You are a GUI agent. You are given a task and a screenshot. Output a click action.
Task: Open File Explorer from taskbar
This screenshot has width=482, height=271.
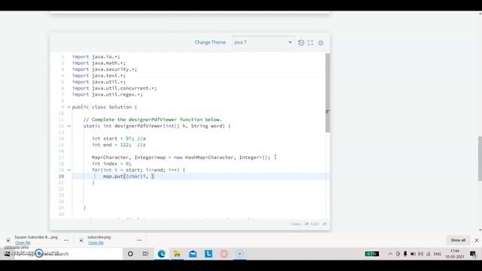(177, 254)
